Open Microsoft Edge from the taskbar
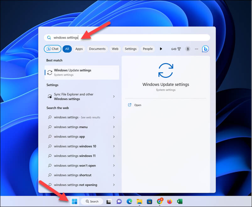This screenshot has height=207, width=252. pyautogui.click(x=129, y=201)
